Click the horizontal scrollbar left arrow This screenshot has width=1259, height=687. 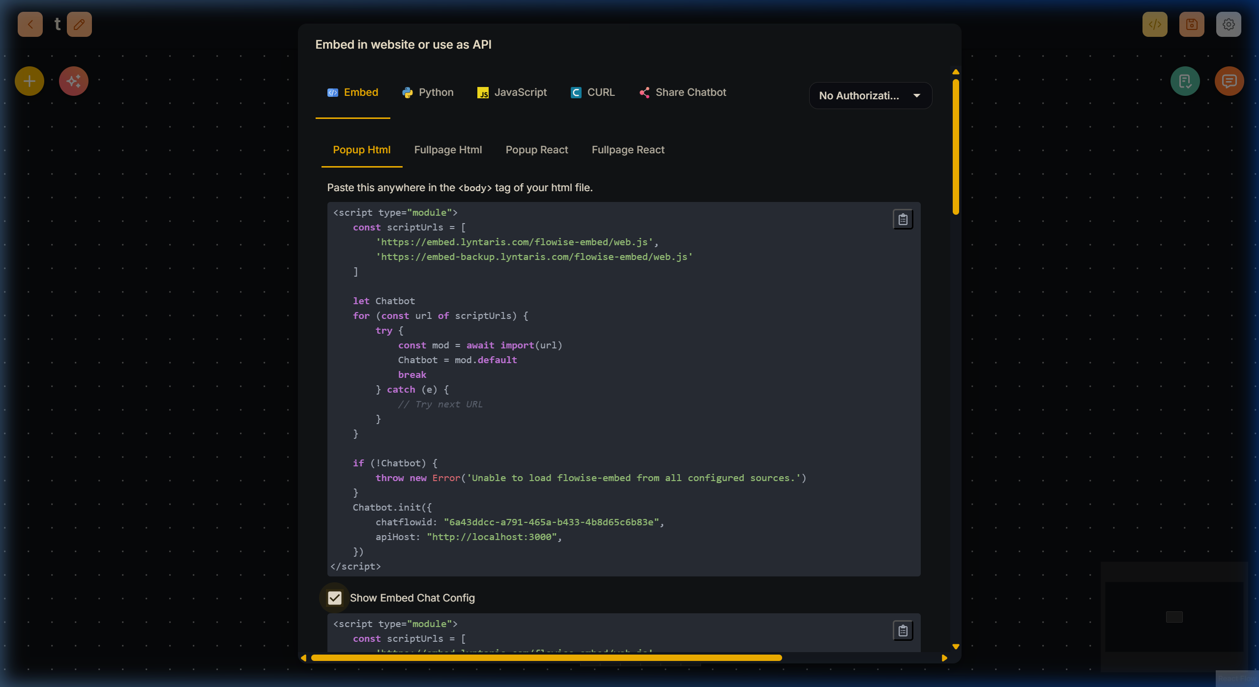tap(304, 658)
